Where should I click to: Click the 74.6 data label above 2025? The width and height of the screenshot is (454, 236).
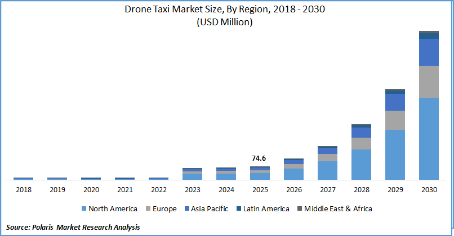pyautogui.click(x=259, y=158)
